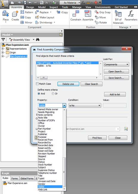
Task: Select the Copy component tool
Action: 26,17
